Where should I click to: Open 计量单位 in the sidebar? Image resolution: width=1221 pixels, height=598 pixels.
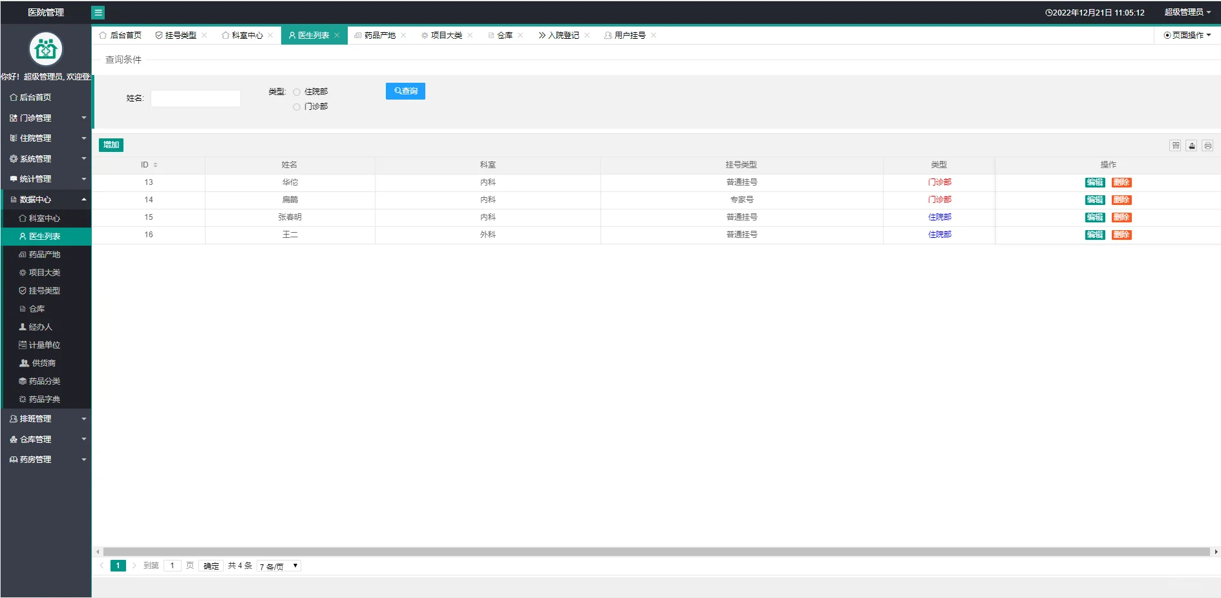coord(46,345)
